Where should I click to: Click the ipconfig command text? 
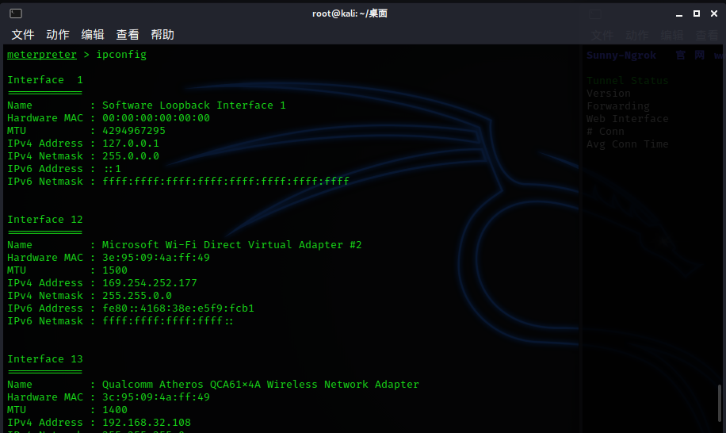tap(121, 55)
